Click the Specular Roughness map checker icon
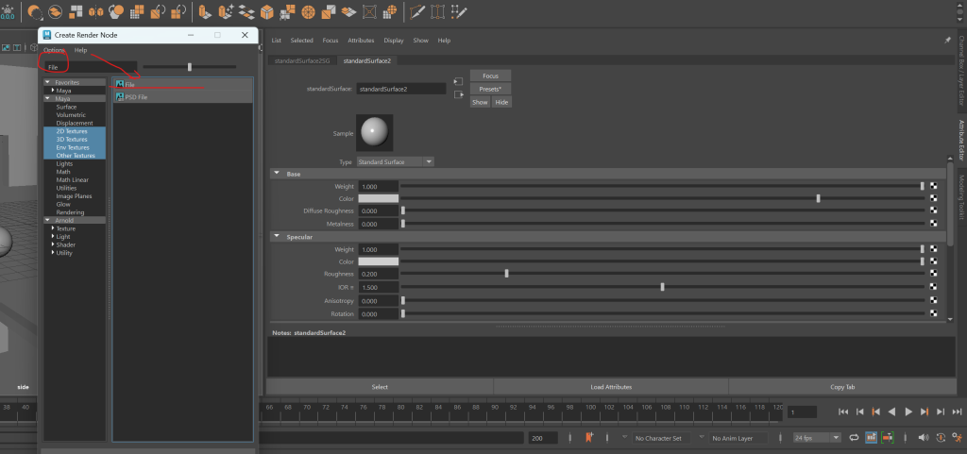 point(932,274)
